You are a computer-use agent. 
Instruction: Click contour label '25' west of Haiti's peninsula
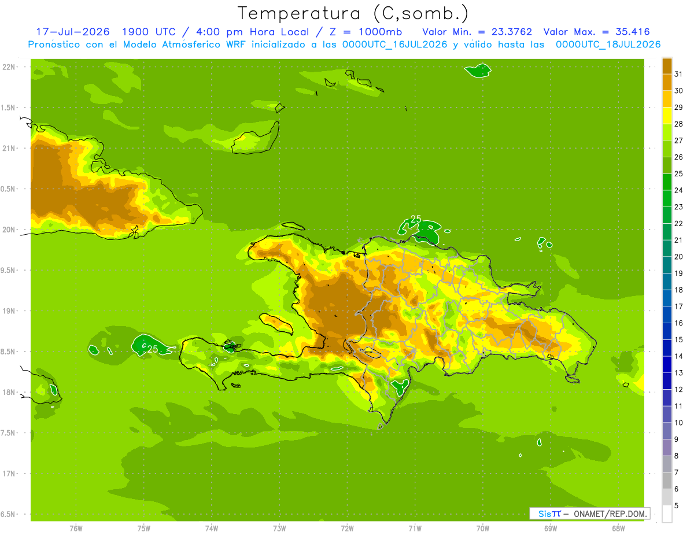tap(153, 349)
